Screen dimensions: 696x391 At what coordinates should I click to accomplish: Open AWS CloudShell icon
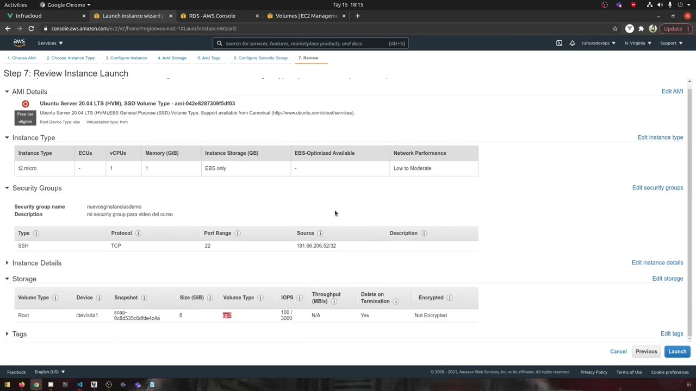559,43
